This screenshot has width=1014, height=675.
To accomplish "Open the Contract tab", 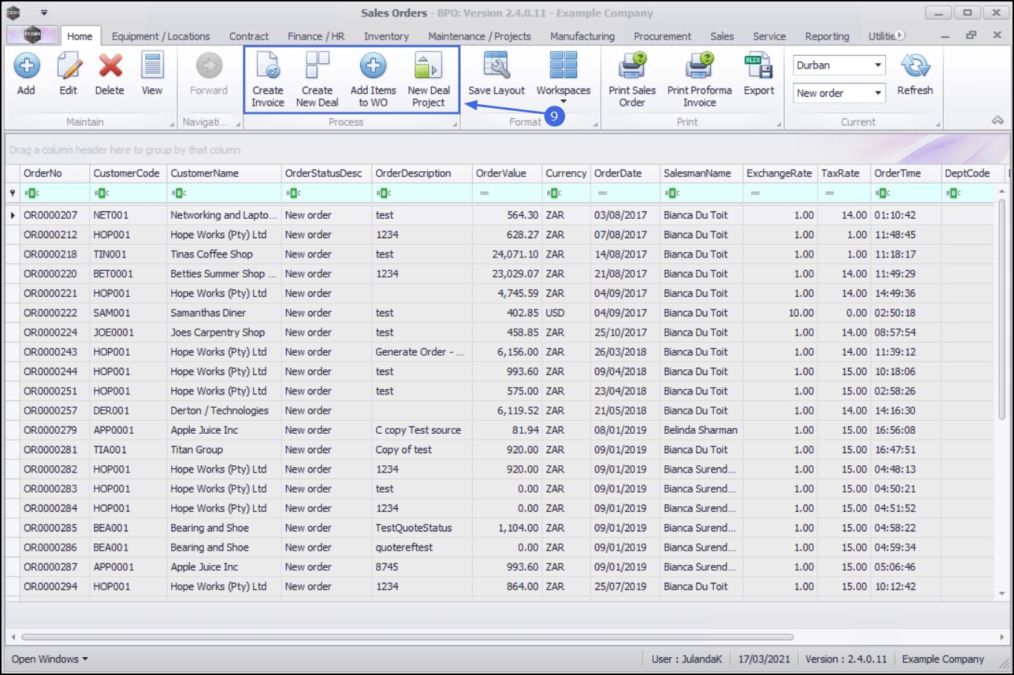I will pyautogui.click(x=249, y=36).
